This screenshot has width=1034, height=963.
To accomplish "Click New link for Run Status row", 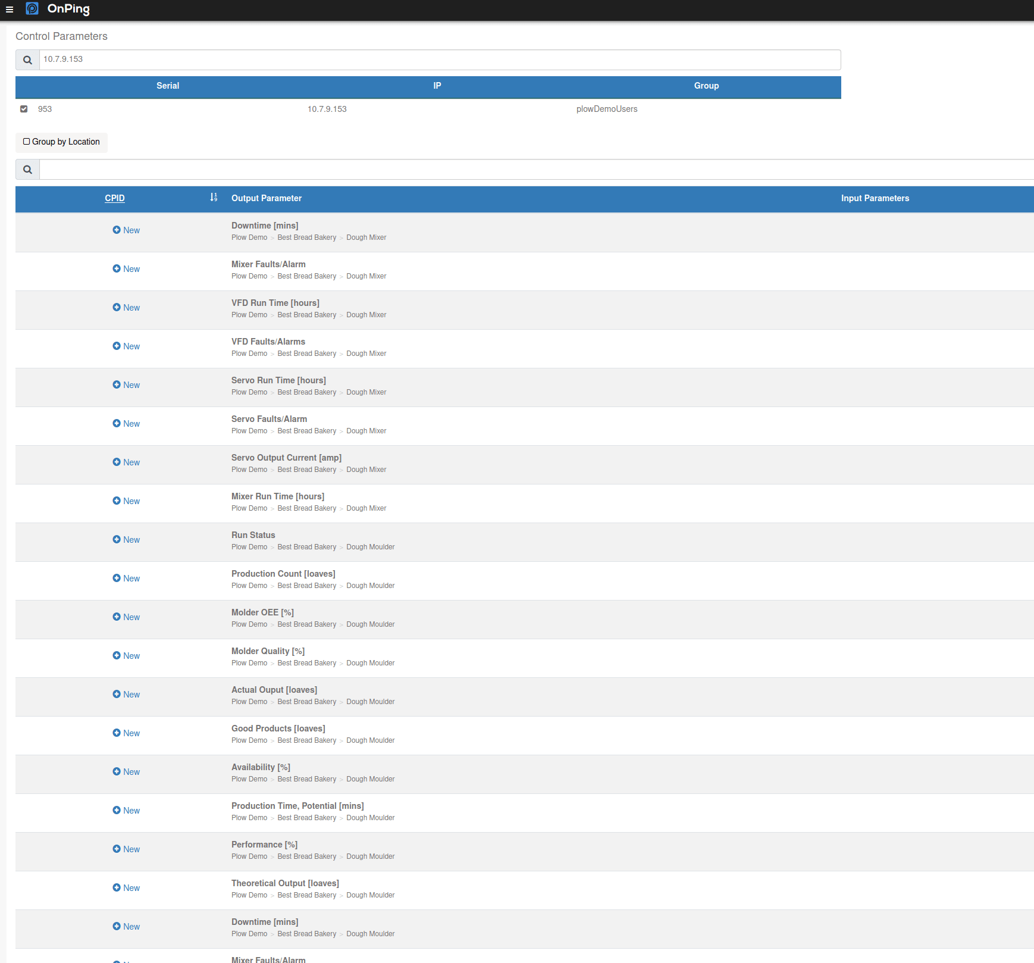I will (x=131, y=540).
